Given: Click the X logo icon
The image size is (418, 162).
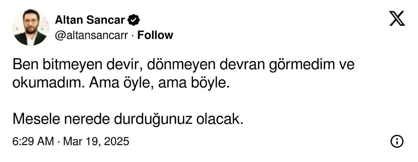Looking at the screenshot, I should 397,18.
